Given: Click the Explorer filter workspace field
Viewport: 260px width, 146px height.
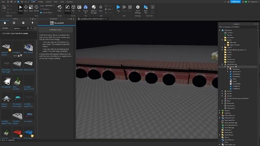Looking at the screenshot, I should [x=237, y=27].
